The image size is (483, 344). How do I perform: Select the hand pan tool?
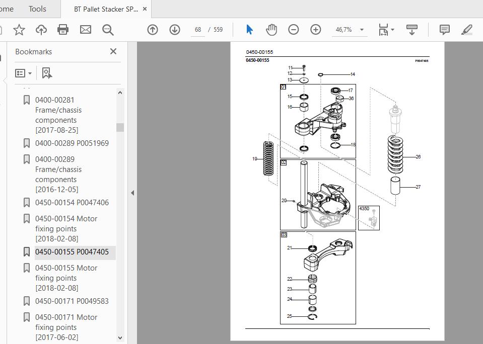(271, 30)
